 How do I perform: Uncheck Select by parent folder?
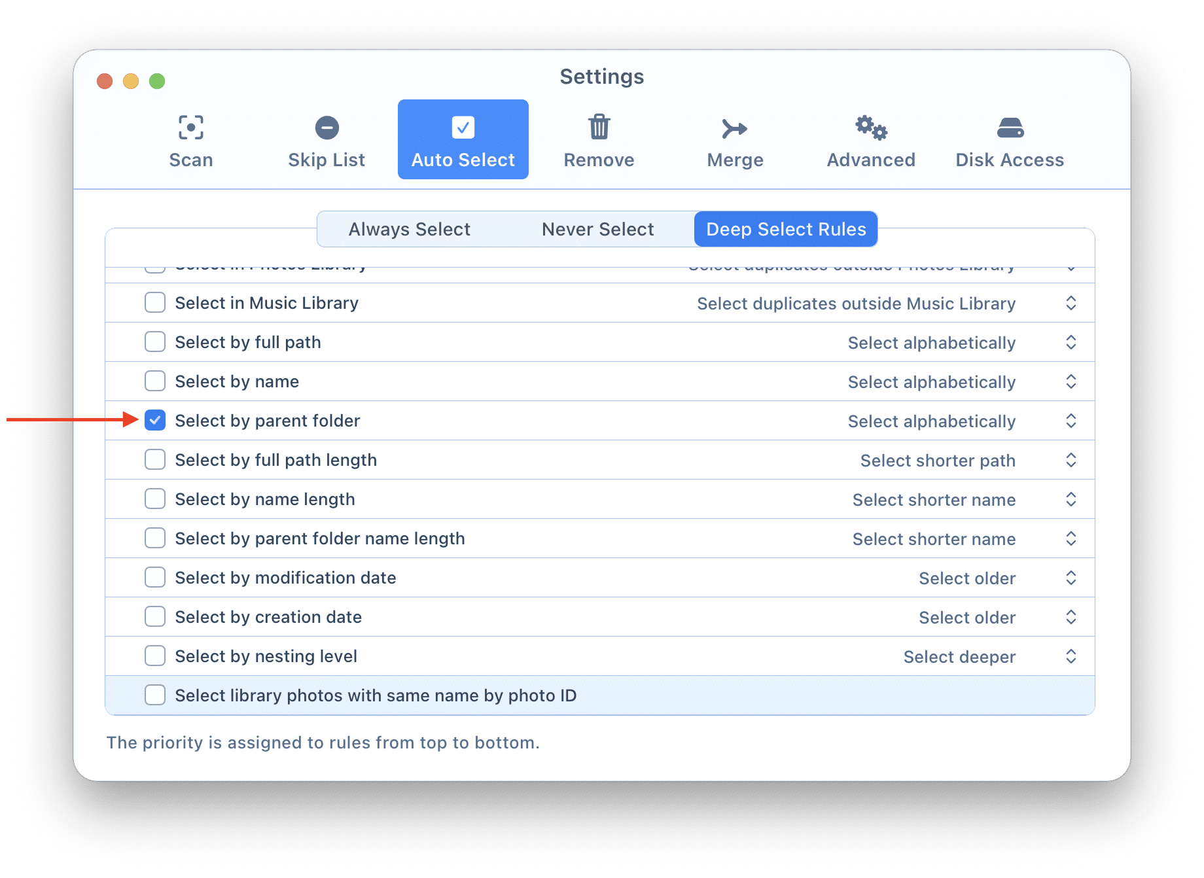point(155,421)
